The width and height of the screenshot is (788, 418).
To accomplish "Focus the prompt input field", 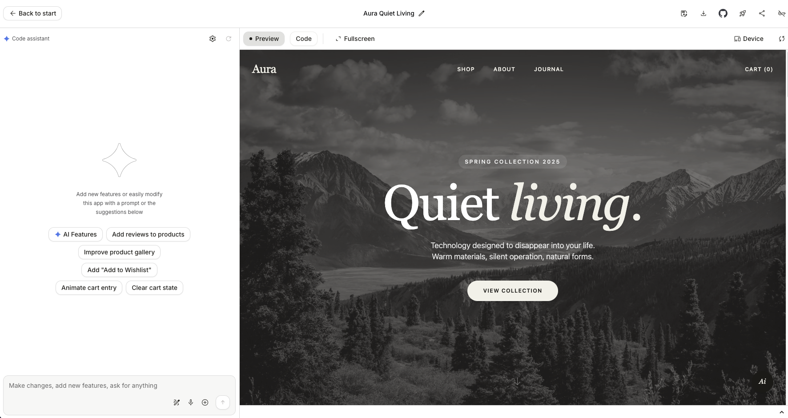I will [x=119, y=386].
